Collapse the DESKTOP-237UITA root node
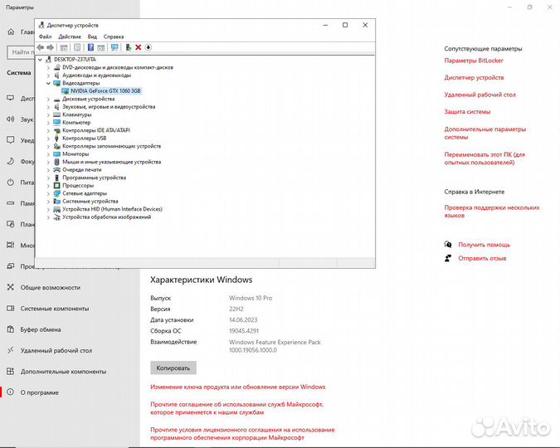 click(40, 59)
